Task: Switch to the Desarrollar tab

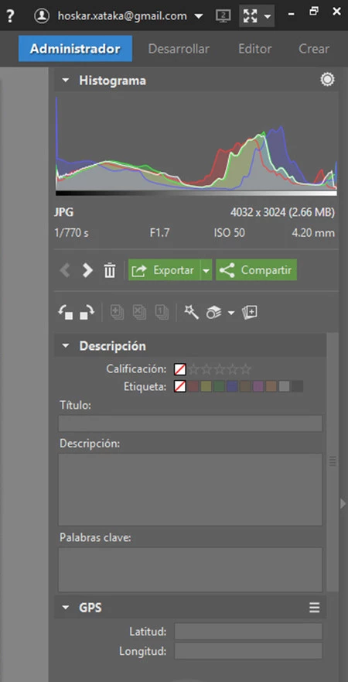Action: click(x=179, y=49)
